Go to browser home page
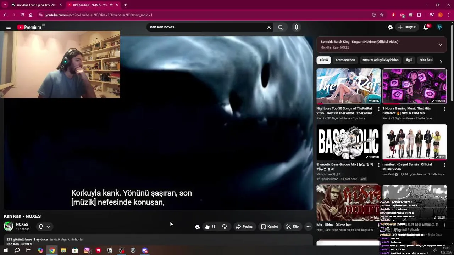This screenshot has height=255, width=454. tap(31, 15)
